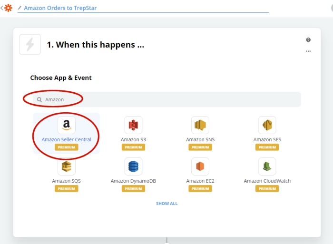Viewport: 333px width, 244px height.
Task: Click the step heading 1. When this happens
Action: (x=95, y=45)
